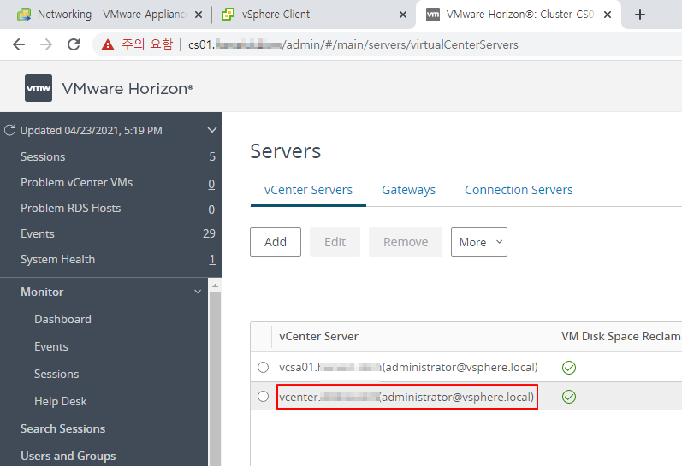Click the browser forward arrow
The width and height of the screenshot is (682, 466).
click(x=46, y=44)
